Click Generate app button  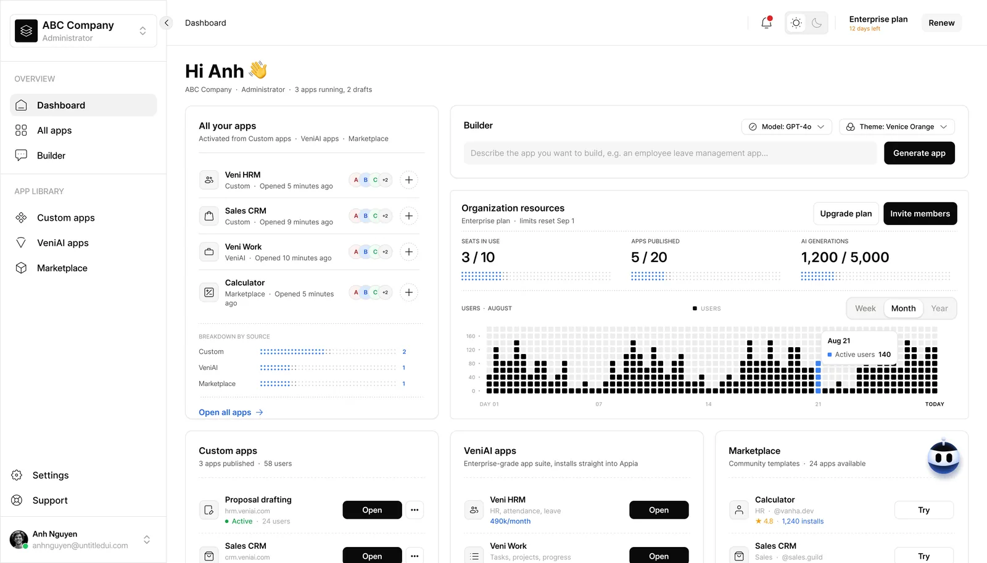click(x=919, y=154)
